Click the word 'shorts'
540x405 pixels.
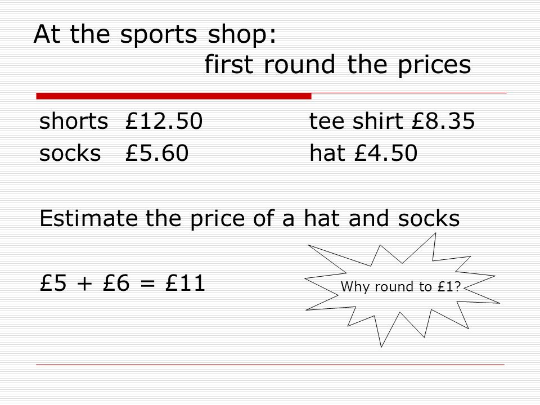(74, 121)
